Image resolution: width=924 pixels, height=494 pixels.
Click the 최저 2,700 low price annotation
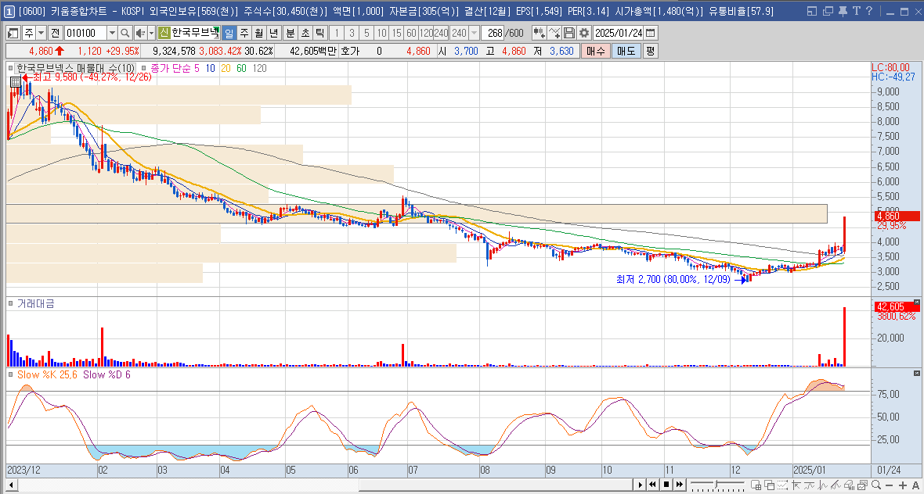(673, 279)
